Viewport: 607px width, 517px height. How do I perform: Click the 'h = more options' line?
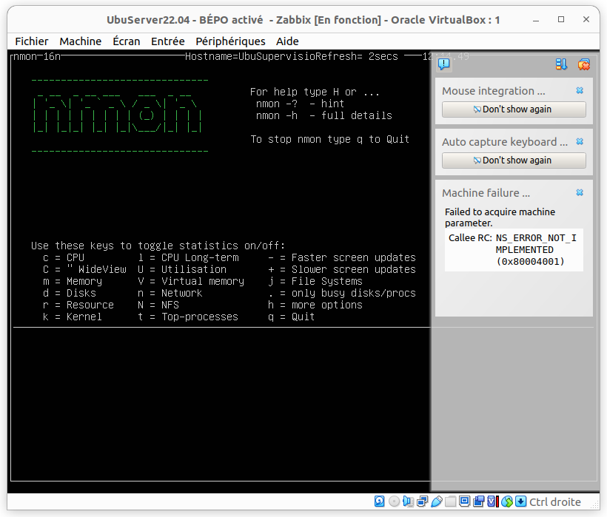point(315,305)
